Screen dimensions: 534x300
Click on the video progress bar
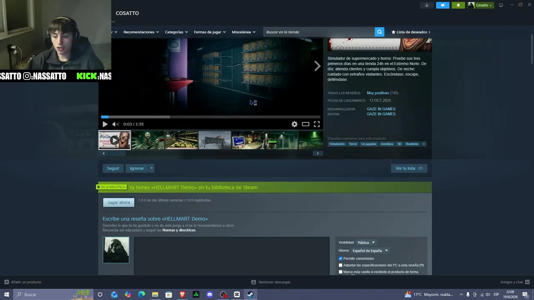click(211, 117)
